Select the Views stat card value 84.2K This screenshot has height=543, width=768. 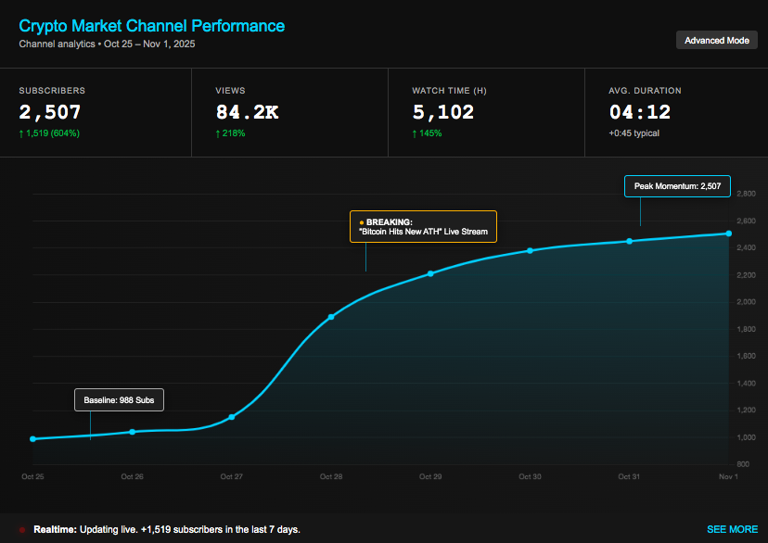[247, 113]
